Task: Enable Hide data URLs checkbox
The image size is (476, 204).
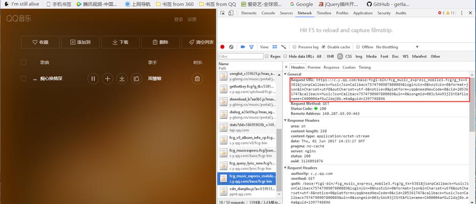Action: click(x=285, y=56)
